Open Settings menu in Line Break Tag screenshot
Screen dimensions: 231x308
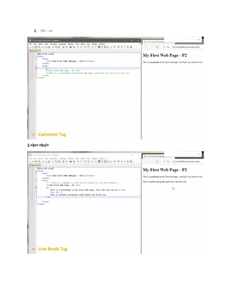click(70, 159)
